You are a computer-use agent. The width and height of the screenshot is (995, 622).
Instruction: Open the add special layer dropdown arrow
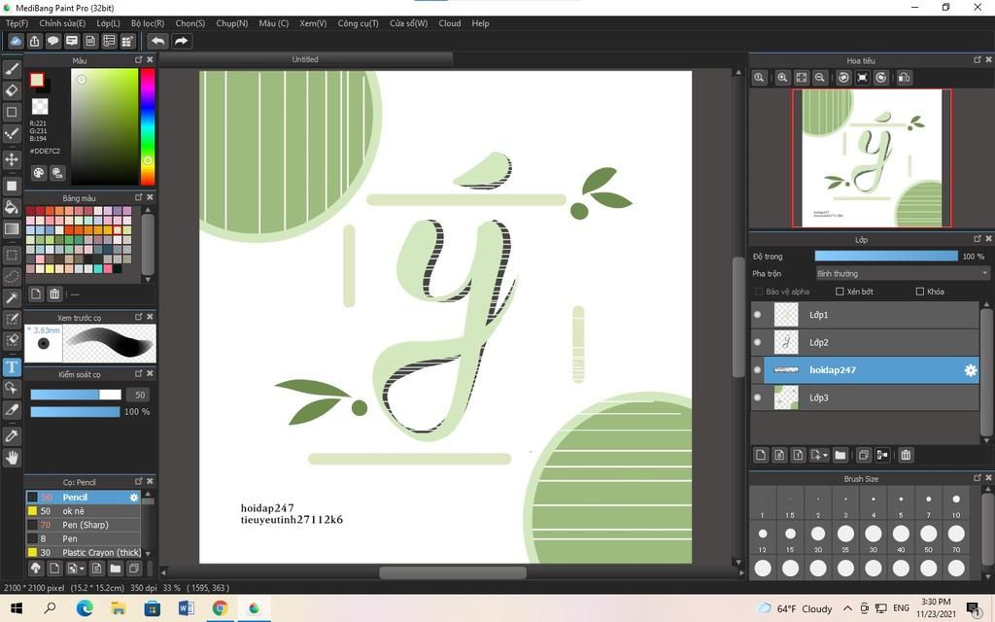click(826, 456)
